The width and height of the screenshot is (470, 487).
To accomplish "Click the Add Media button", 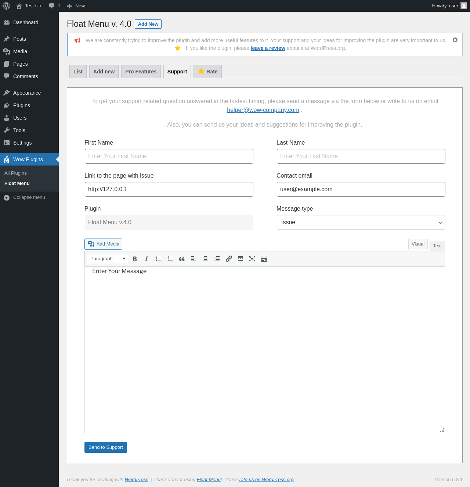I will [103, 244].
